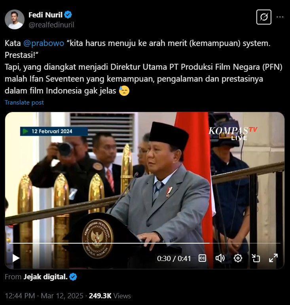
Task: Open the three-dot more options menu
Action: tap(280, 17)
